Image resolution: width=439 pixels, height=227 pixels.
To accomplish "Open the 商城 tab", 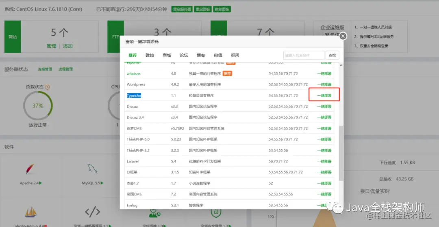I will [167, 55].
